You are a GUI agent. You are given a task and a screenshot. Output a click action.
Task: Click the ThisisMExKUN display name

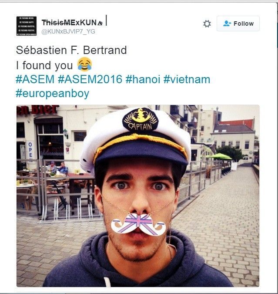(69, 23)
